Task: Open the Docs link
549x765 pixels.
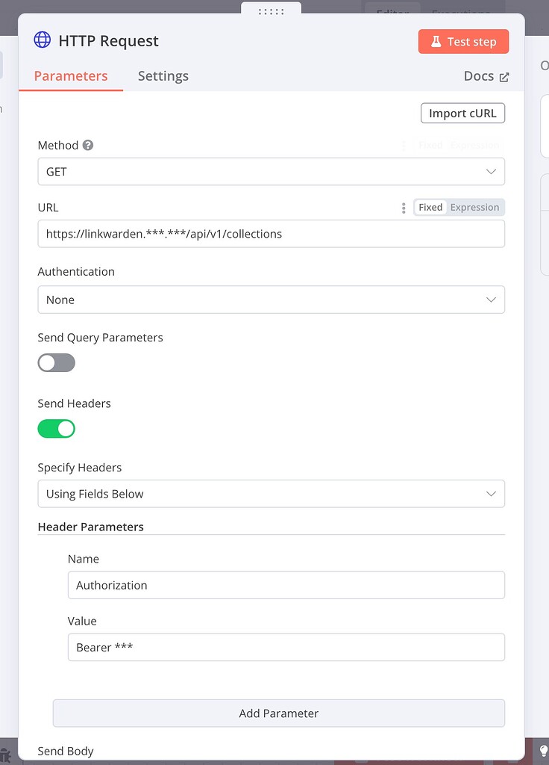Action: pyautogui.click(x=477, y=75)
